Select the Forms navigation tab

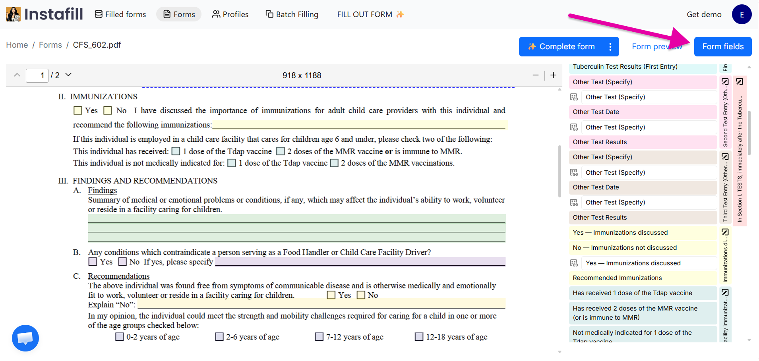(x=179, y=14)
